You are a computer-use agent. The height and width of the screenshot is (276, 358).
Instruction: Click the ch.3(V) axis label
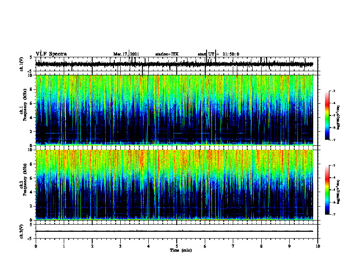(x=22, y=231)
